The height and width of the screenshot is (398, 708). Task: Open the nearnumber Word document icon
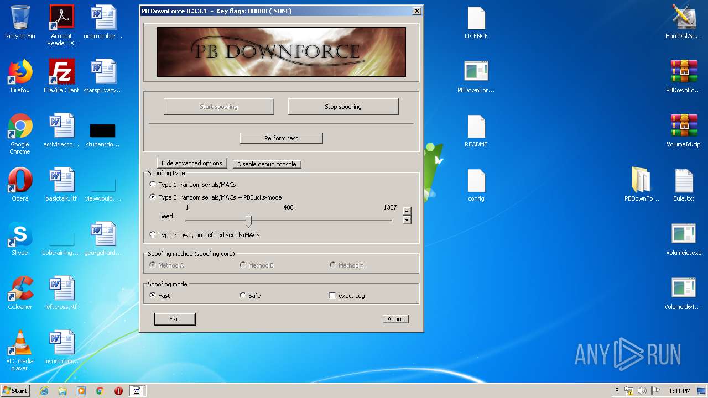tap(103, 22)
